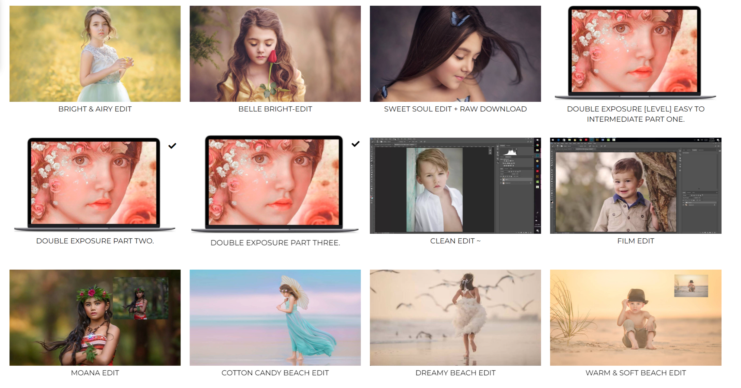Click the checkmark beside Double Exposure Part Two
The image size is (741, 388).
click(x=172, y=146)
